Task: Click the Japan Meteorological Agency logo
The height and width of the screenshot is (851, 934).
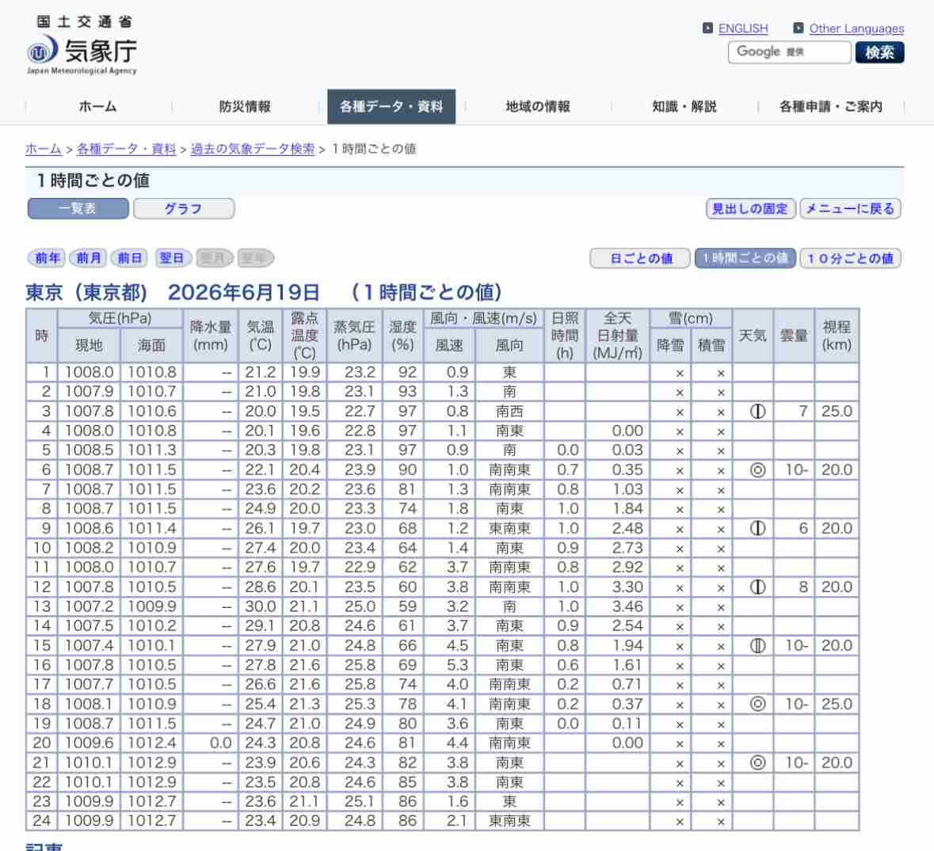Action: pos(82,46)
